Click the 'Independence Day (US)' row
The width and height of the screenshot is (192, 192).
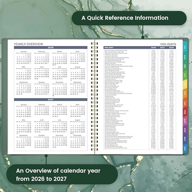(140, 102)
